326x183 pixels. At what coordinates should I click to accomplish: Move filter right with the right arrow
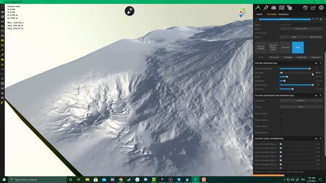pyautogui.click(x=262, y=57)
